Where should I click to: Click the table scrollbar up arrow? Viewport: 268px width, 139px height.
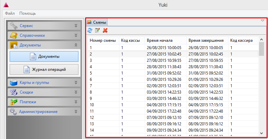(261, 39)
